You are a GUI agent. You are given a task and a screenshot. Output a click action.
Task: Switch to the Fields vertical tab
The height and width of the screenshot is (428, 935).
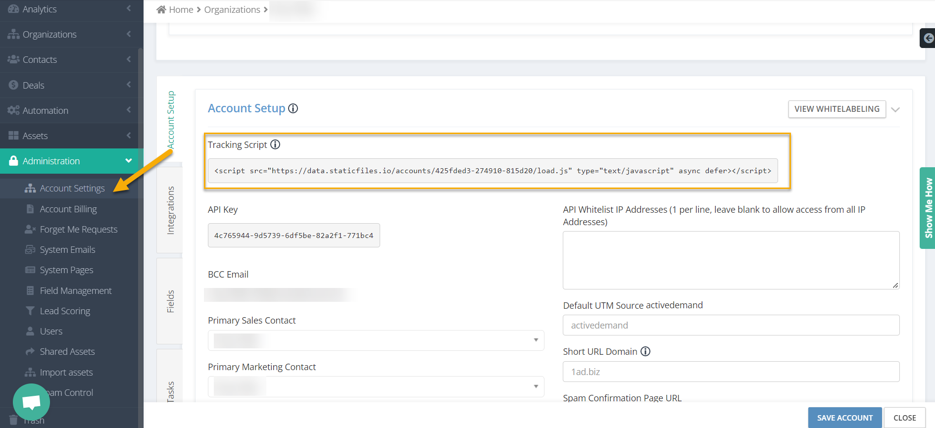pyautogui.click(x=170, y=301)
